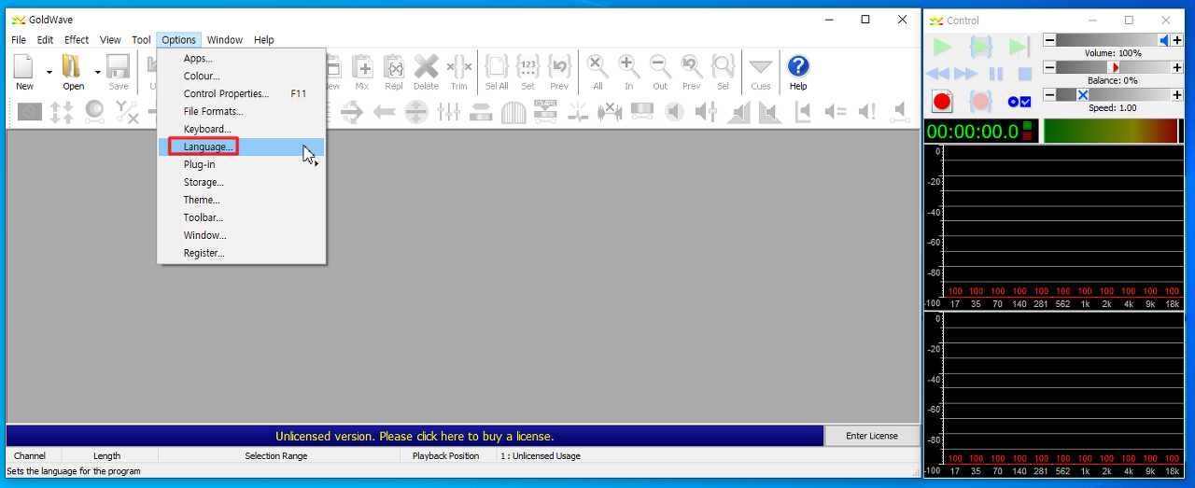Select Language... from the Options menu
1195x488 pixels.
[x=241, y=146]
